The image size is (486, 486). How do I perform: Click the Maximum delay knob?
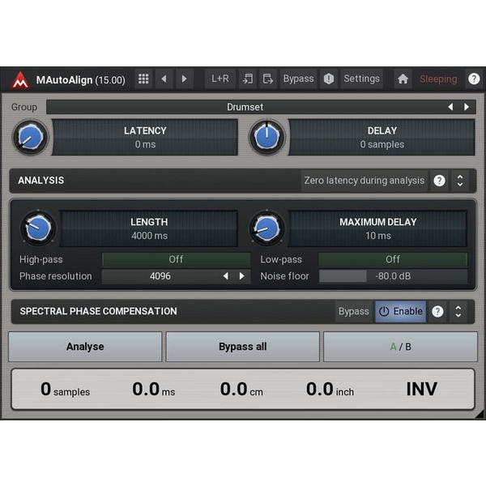click(266, 228)
